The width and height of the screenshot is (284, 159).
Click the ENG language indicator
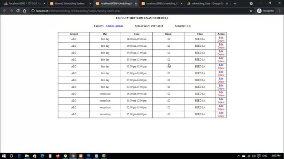click(265, 156)
